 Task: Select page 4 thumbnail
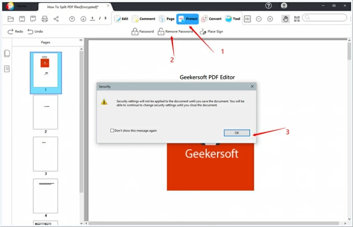pyautogui.click(x=45, y=196)
